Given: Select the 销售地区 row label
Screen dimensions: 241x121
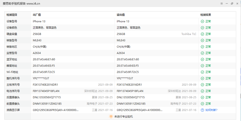Looking at the screenshot, I should pos(12,47).
